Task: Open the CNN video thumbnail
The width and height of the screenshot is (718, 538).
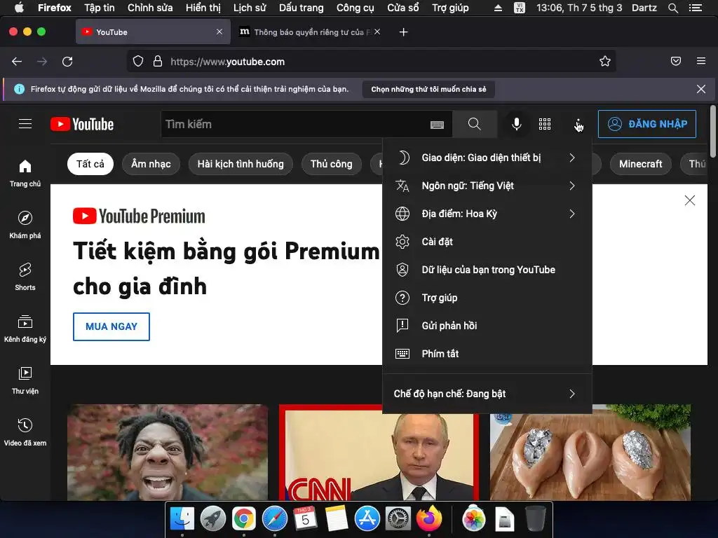Action: click(x=379, y=453)
